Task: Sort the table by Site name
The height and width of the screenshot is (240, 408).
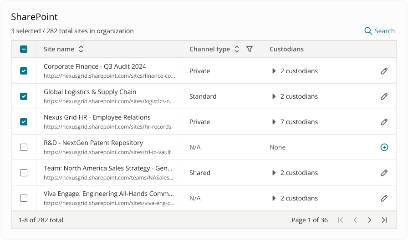Action: coord(81,49)
